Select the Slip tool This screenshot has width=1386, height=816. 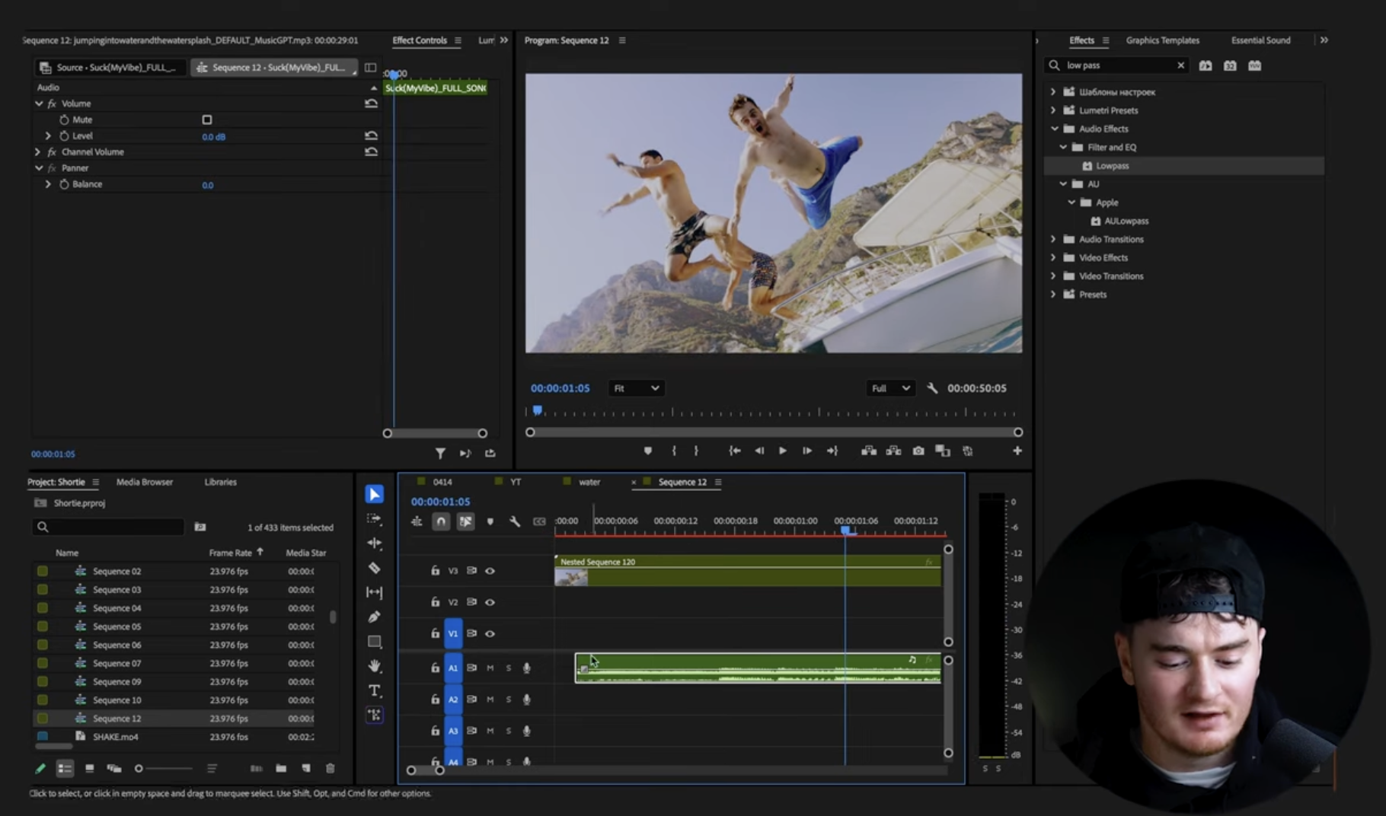374,592
